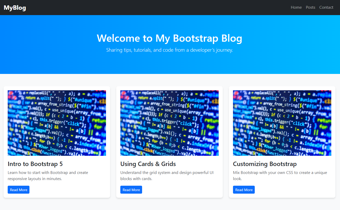
Task: Click Read More under Customizing Bootstrap
Action: coord(244,190)
